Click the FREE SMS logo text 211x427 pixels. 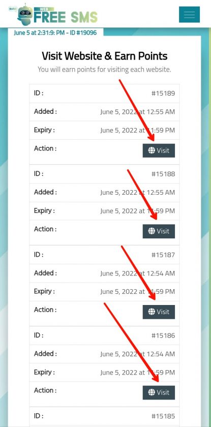point(66,16)
